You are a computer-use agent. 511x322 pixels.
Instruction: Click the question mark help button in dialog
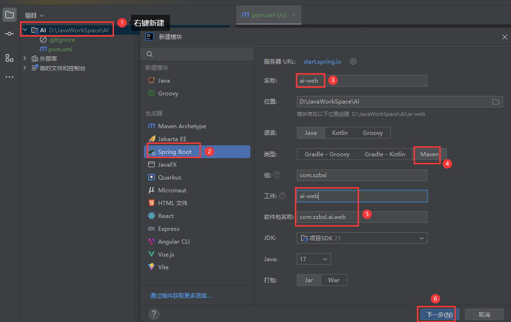(154, 314)
